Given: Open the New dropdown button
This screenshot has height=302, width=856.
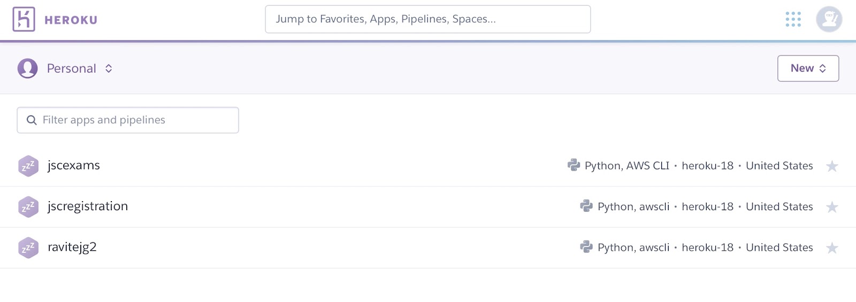Looking at the screenshot, I should pos(808,68).
